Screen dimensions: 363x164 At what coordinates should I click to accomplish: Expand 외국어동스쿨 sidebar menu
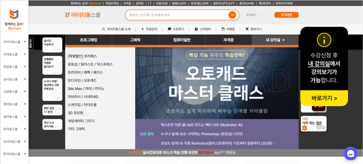click(x=14, y=141)
